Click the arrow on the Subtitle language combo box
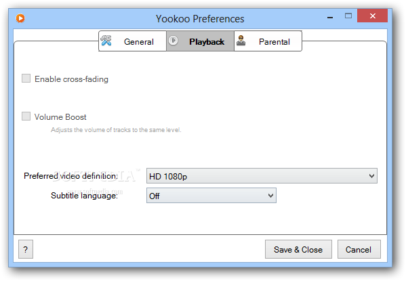This screenshot has height=281, width=406. click(x=270, y=196)
